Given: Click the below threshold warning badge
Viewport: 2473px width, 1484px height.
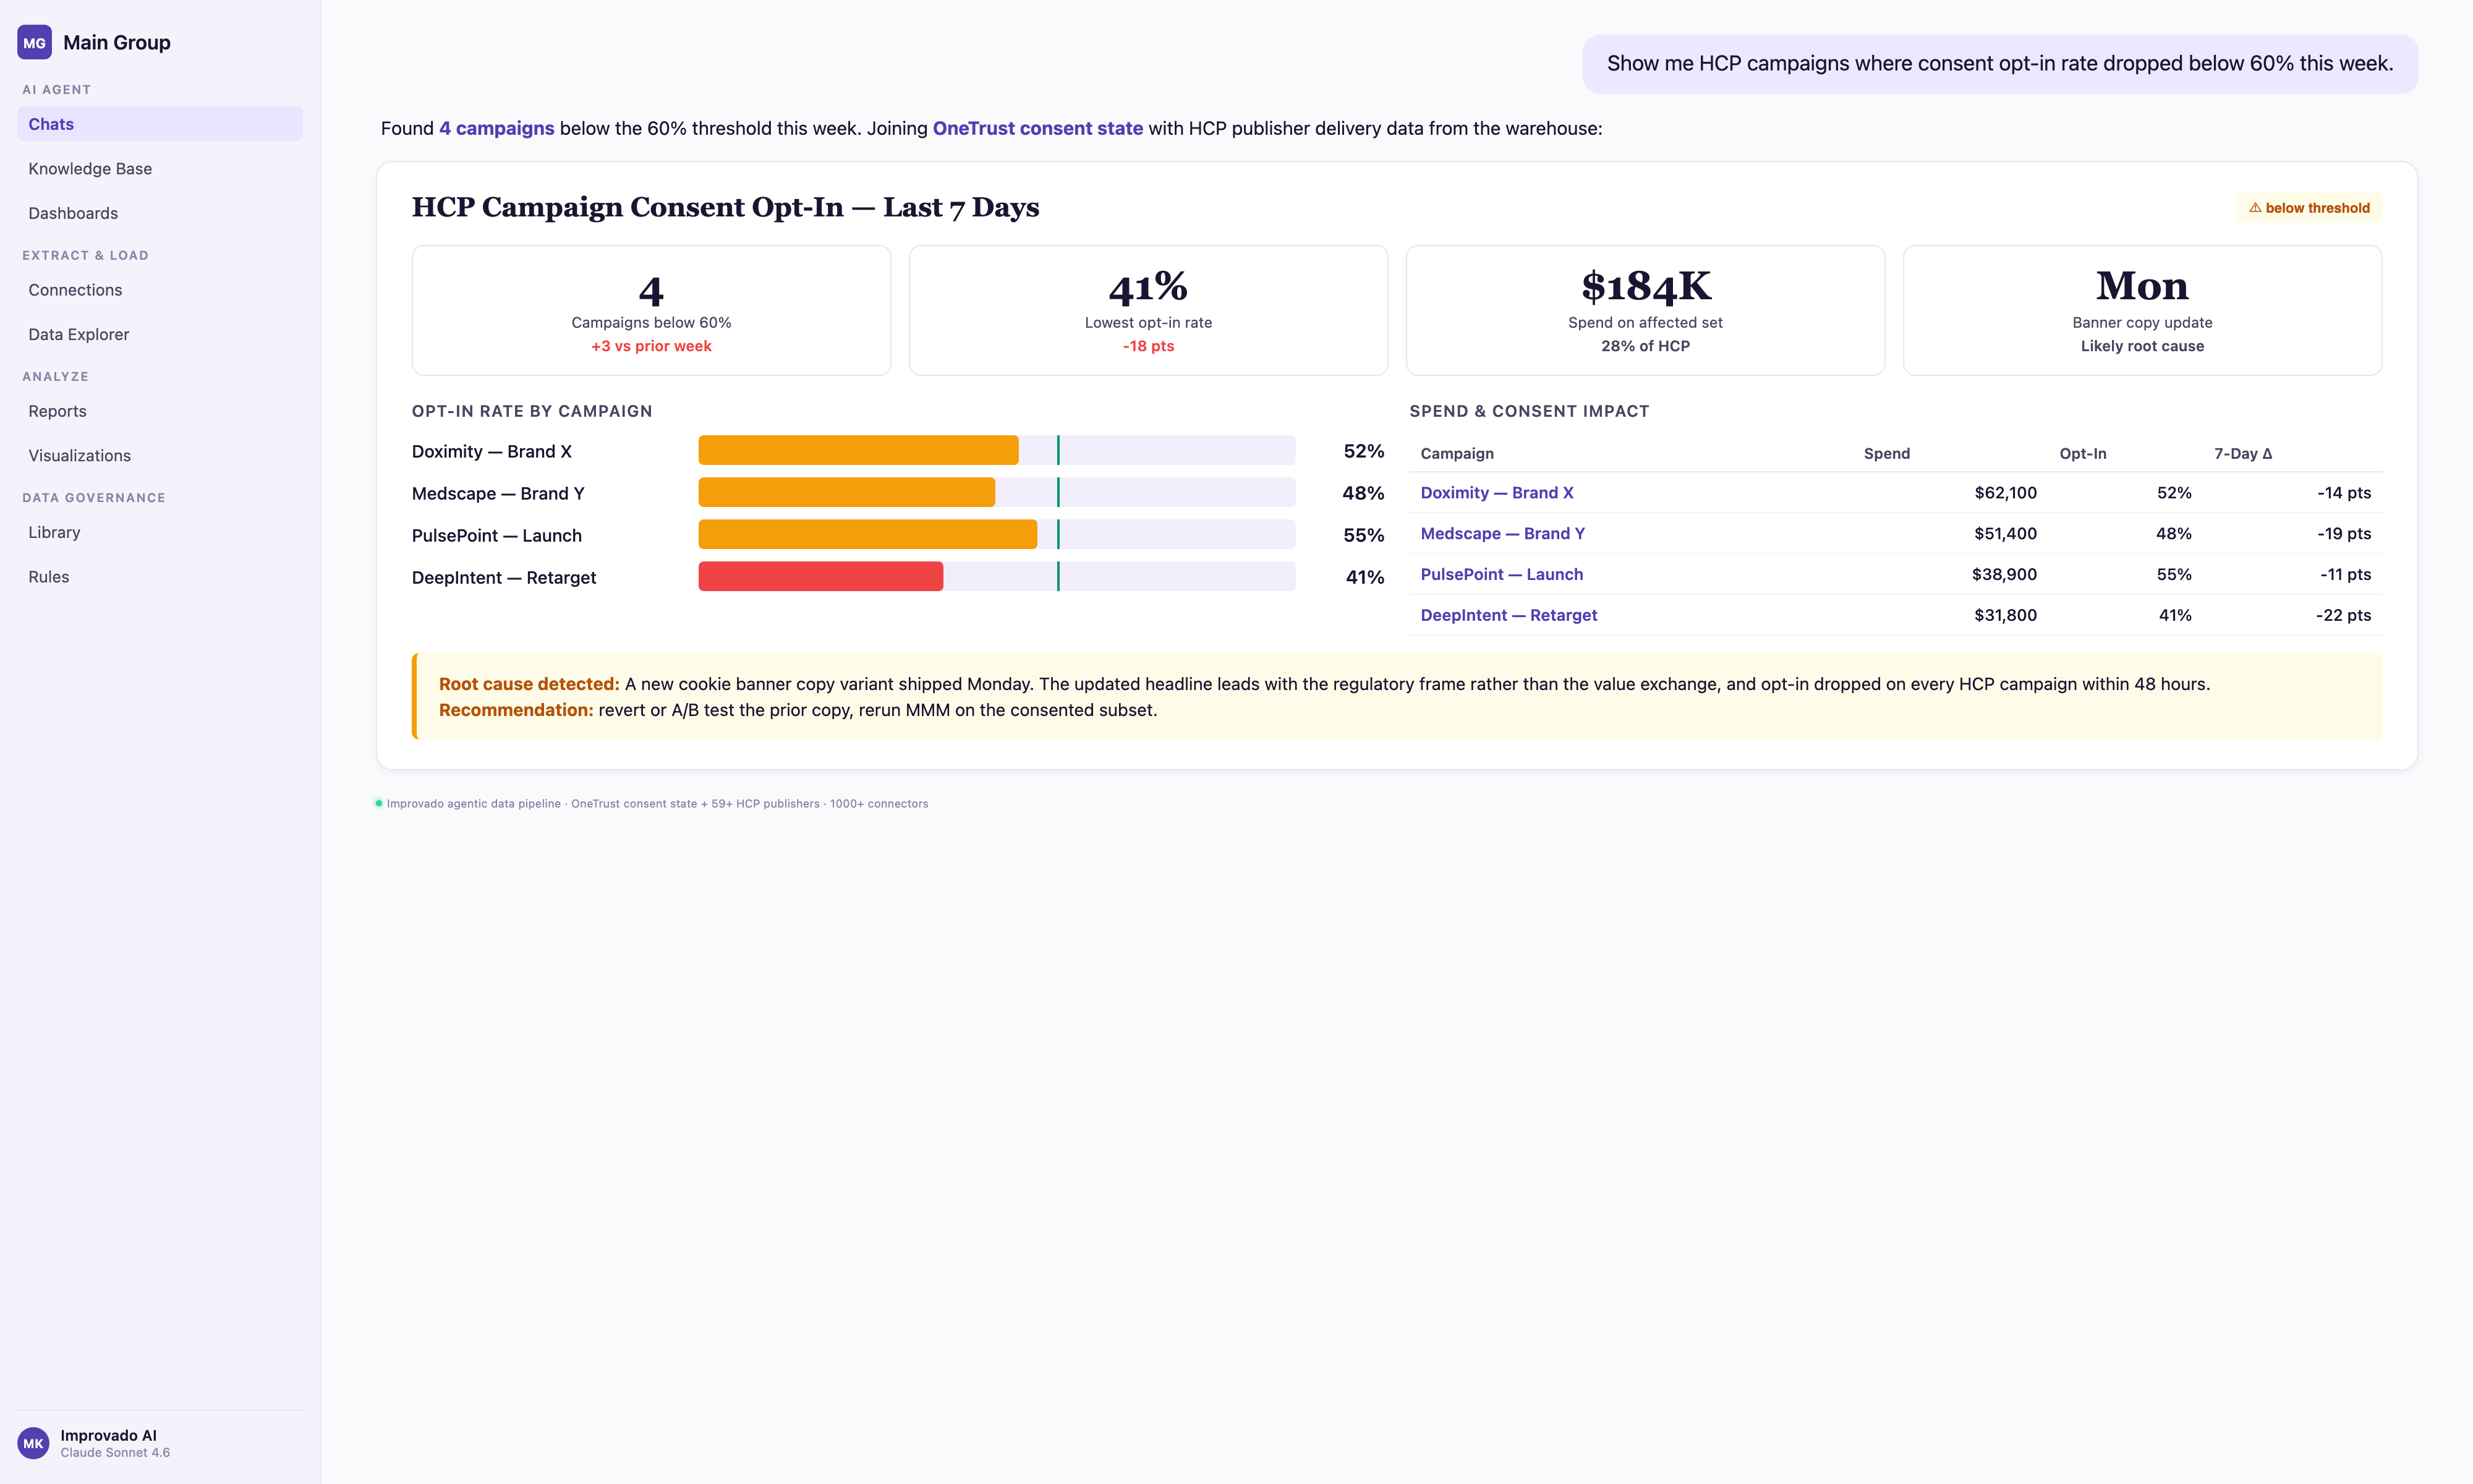Looking at the screenshot, I should point(2309,207).
